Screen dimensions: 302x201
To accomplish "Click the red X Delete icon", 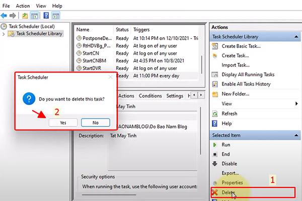I will [215, 192].
